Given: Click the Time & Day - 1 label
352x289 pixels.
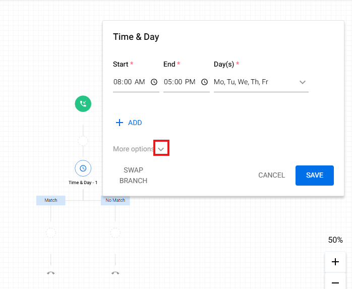Looking at the screenshot, I should pos(83,183).
